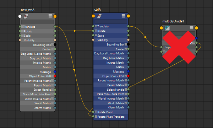Open view mode menu icon on ctrlA
The width and height of the screenshot is (213, 128).
click(123, 16)
